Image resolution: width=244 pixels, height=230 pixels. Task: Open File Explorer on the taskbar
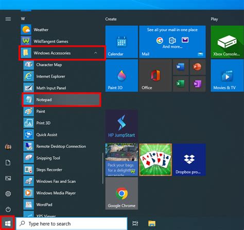(152, 223)
